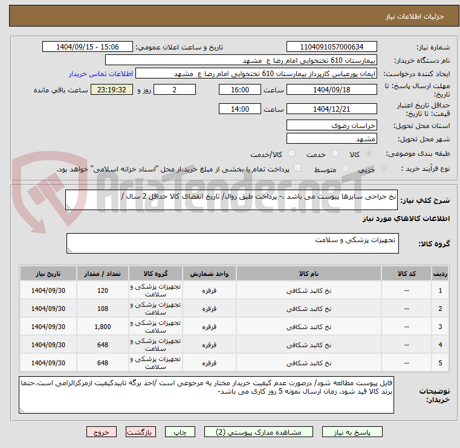Grab resize handle of گروه کالا textarea

(70, 250)
